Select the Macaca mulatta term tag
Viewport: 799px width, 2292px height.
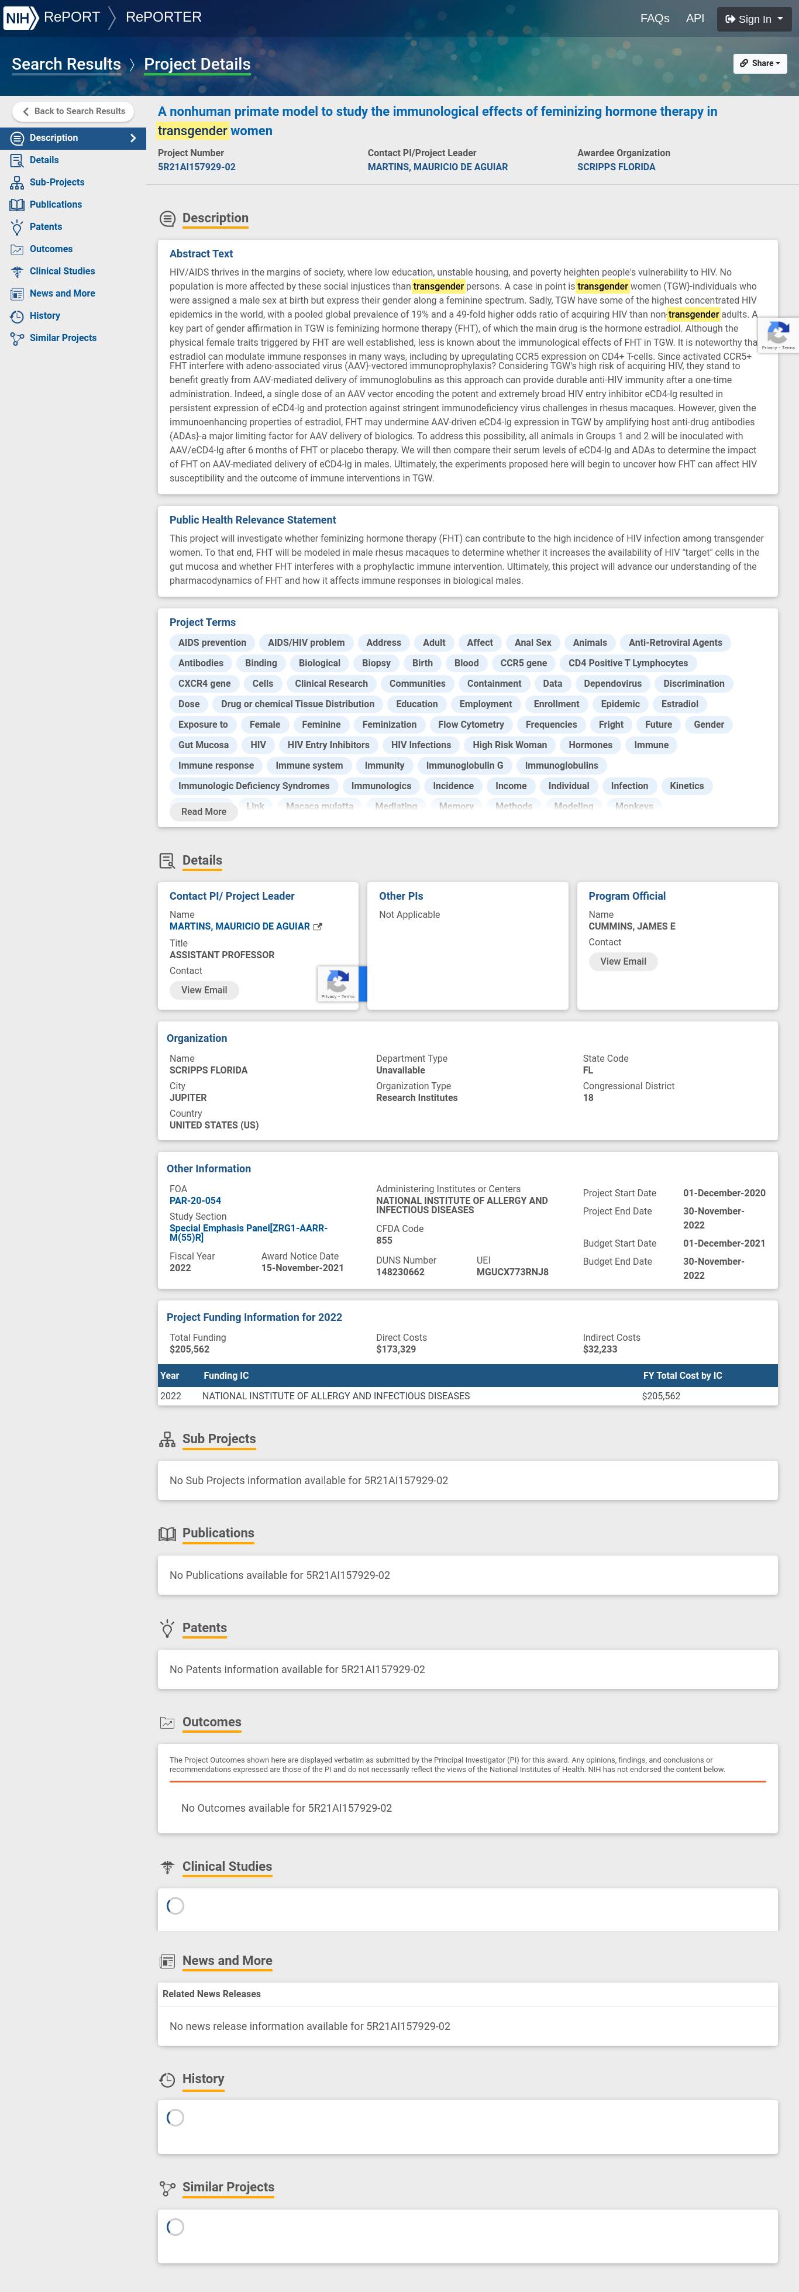319,806
